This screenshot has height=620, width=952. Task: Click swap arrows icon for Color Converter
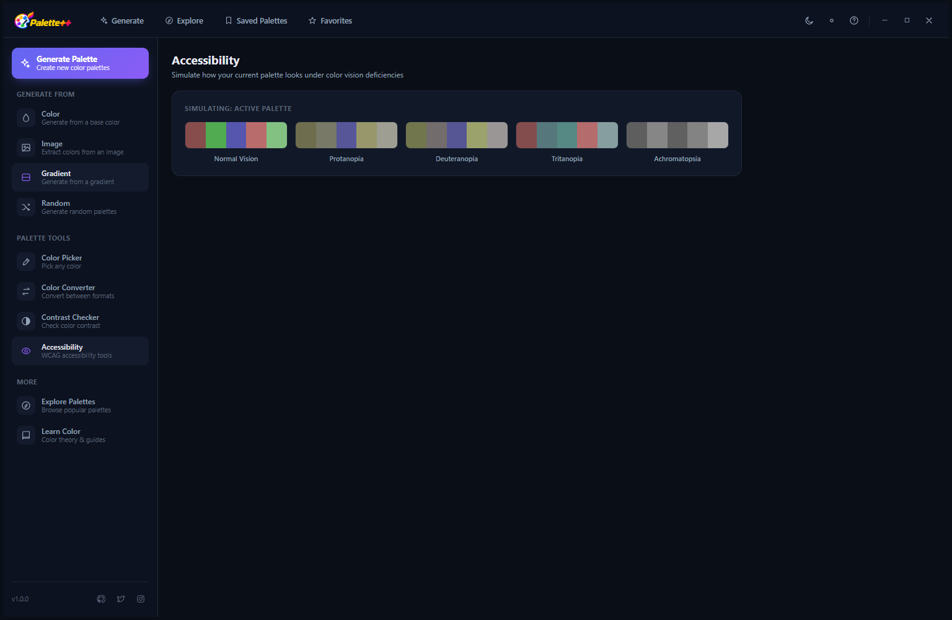(26, 291)
